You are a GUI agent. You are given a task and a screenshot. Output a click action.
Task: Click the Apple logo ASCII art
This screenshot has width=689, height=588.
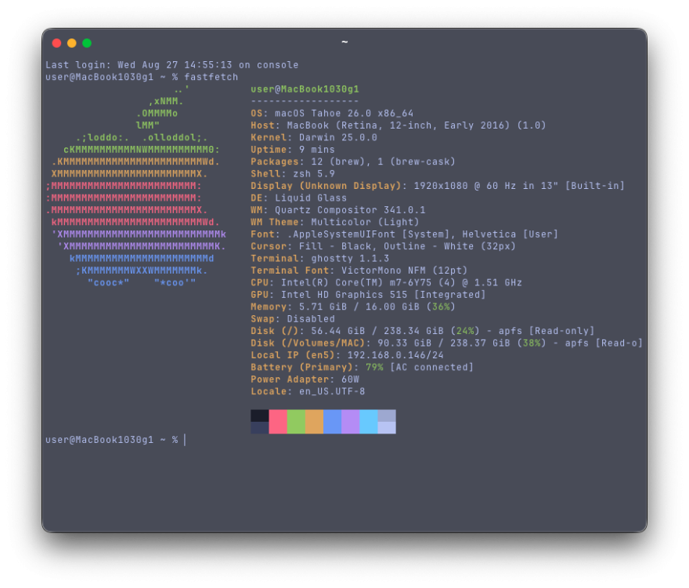coord(135,186)
